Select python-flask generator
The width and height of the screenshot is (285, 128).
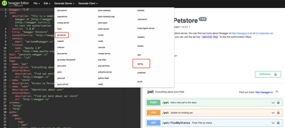[103, 78]
